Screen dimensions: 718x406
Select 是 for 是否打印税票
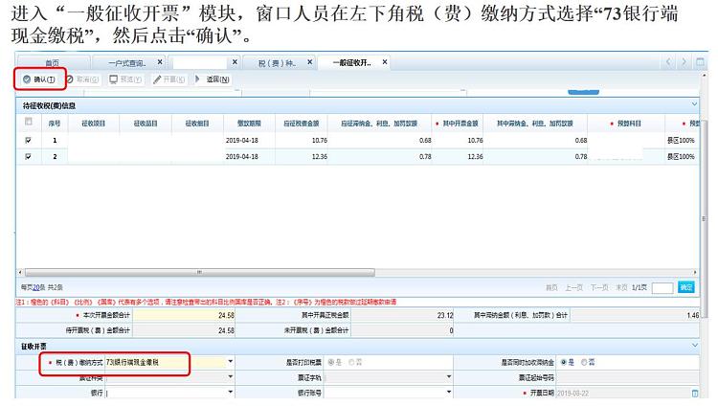(331, 362)
